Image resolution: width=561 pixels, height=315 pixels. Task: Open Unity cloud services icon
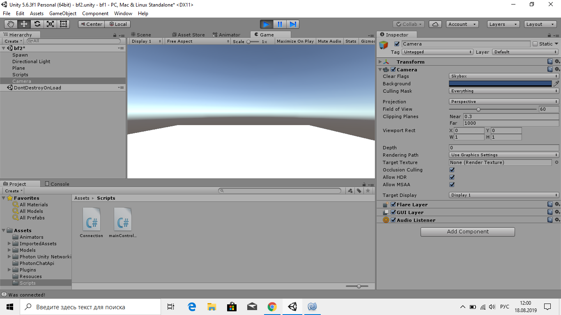(435, 24)
